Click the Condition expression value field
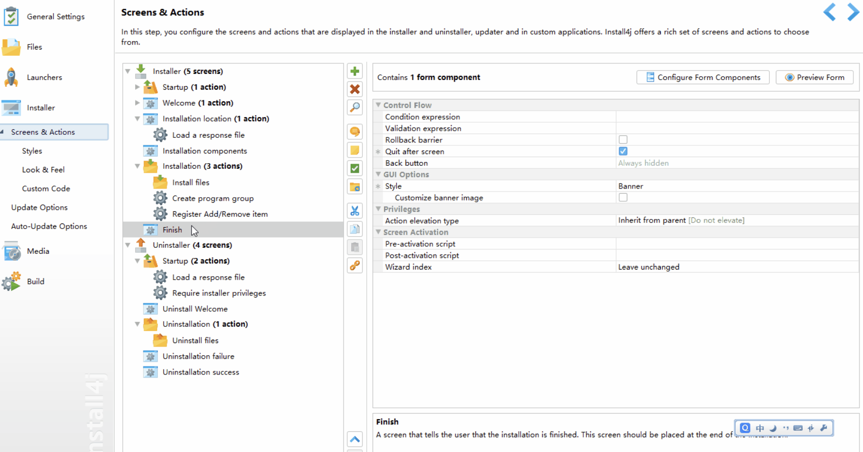 pyautogui.click(x=737, y=117)
